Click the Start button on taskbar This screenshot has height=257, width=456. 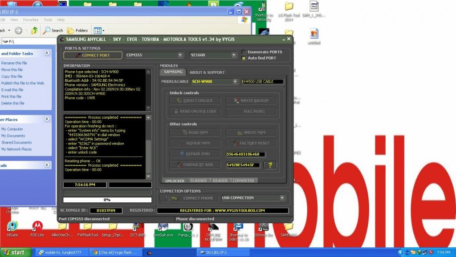(16, 253)
